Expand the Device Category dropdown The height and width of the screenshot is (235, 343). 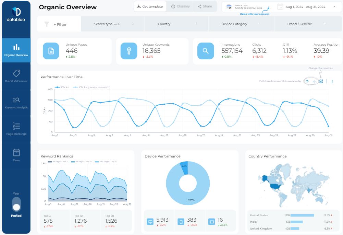[x=242, y=24]
